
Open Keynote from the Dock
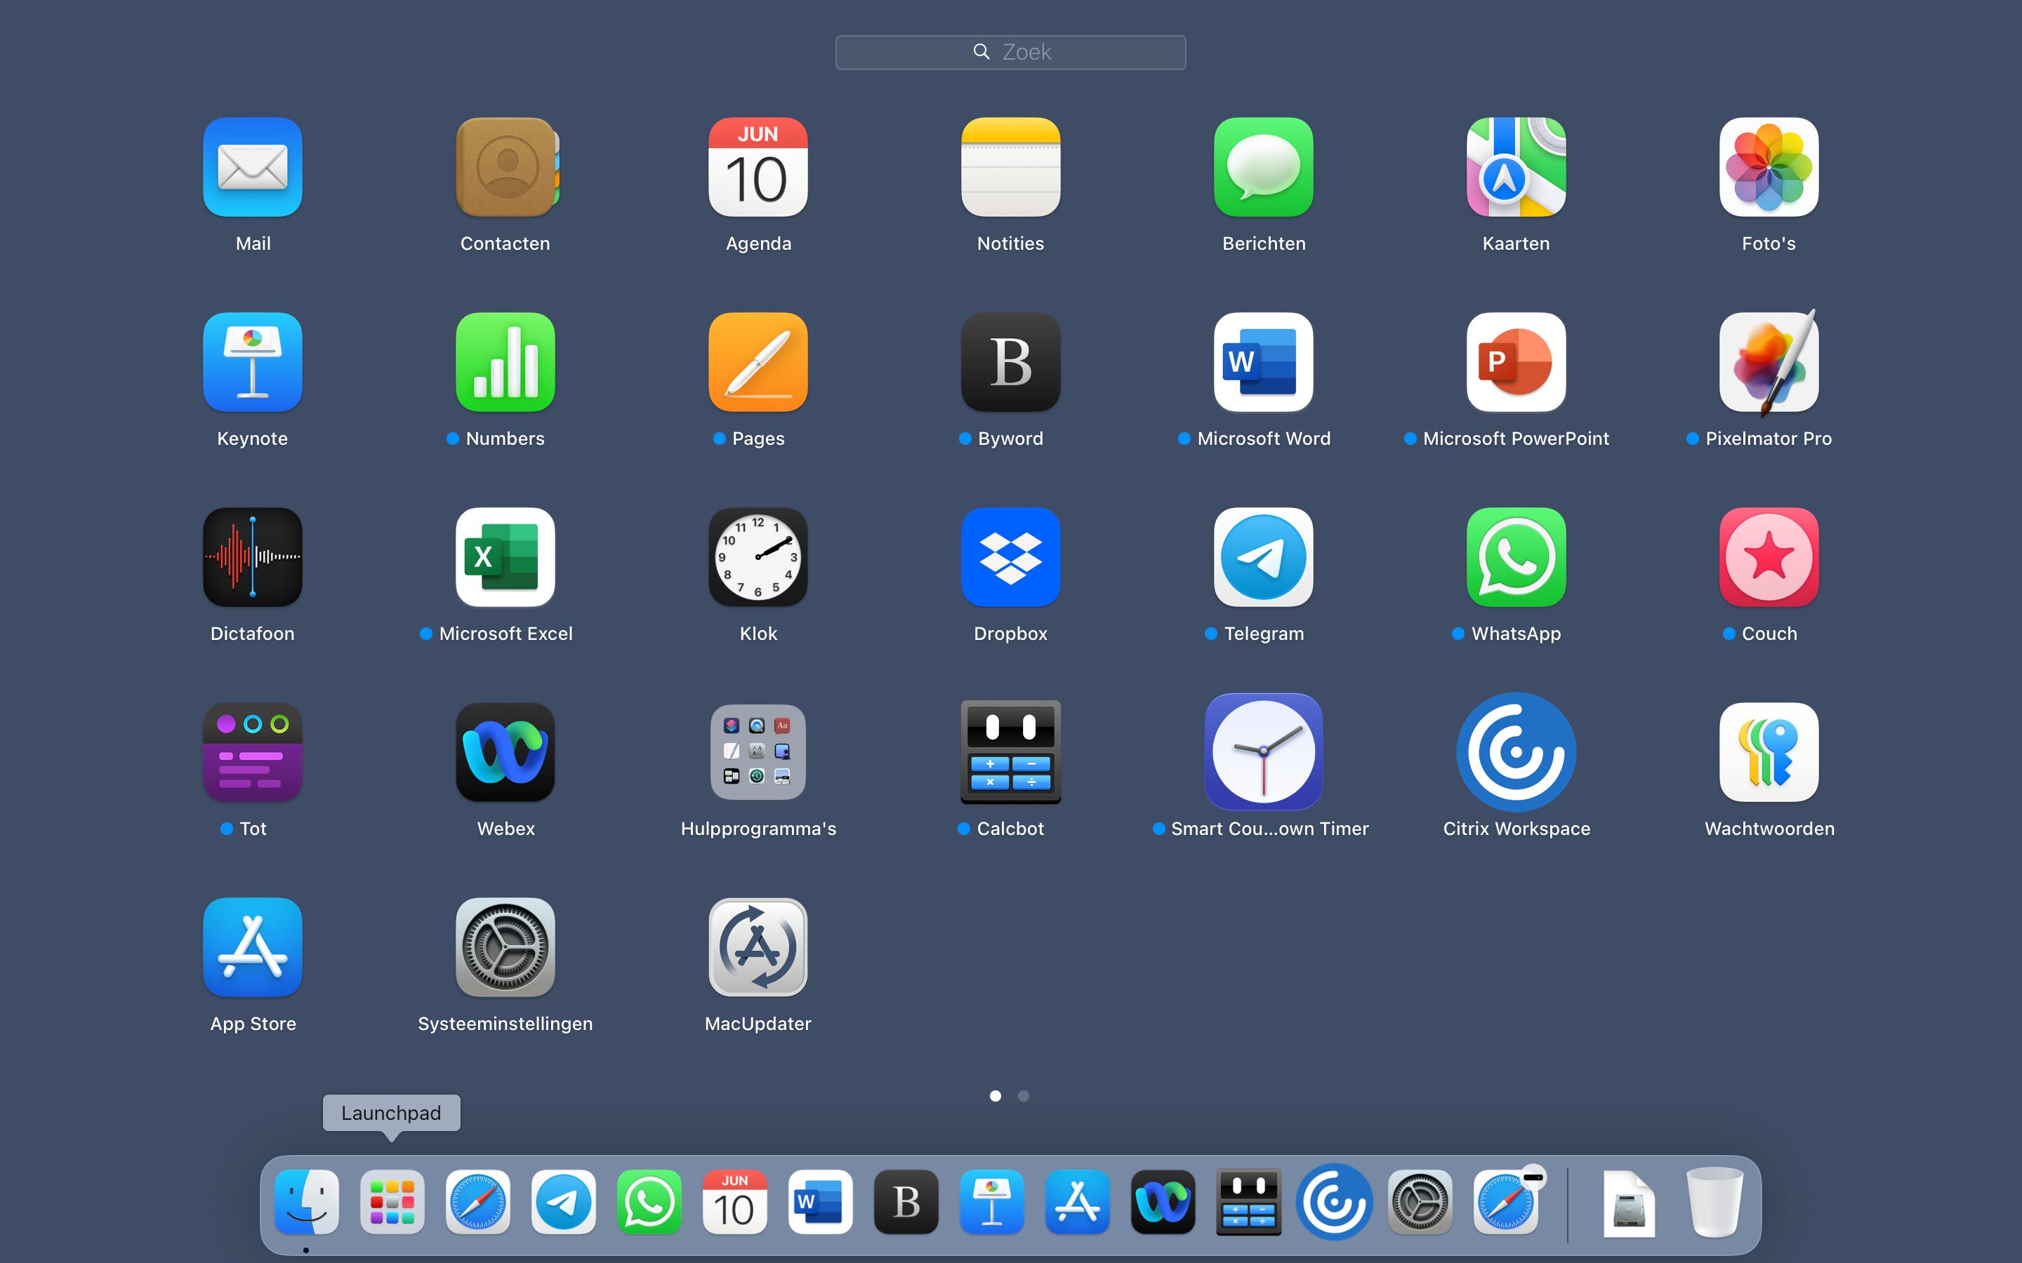click(x=992, y=1202)
